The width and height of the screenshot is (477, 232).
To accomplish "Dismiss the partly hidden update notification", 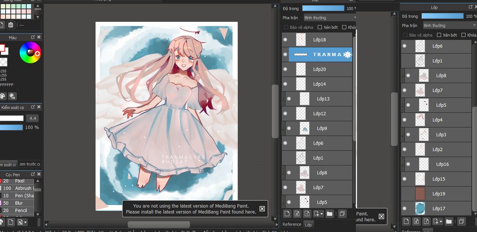I will [x=381, y=217].
